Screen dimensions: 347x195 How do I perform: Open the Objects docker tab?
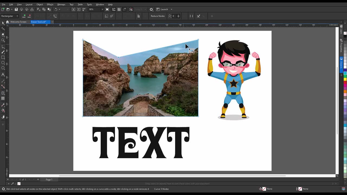pos(341,64)
